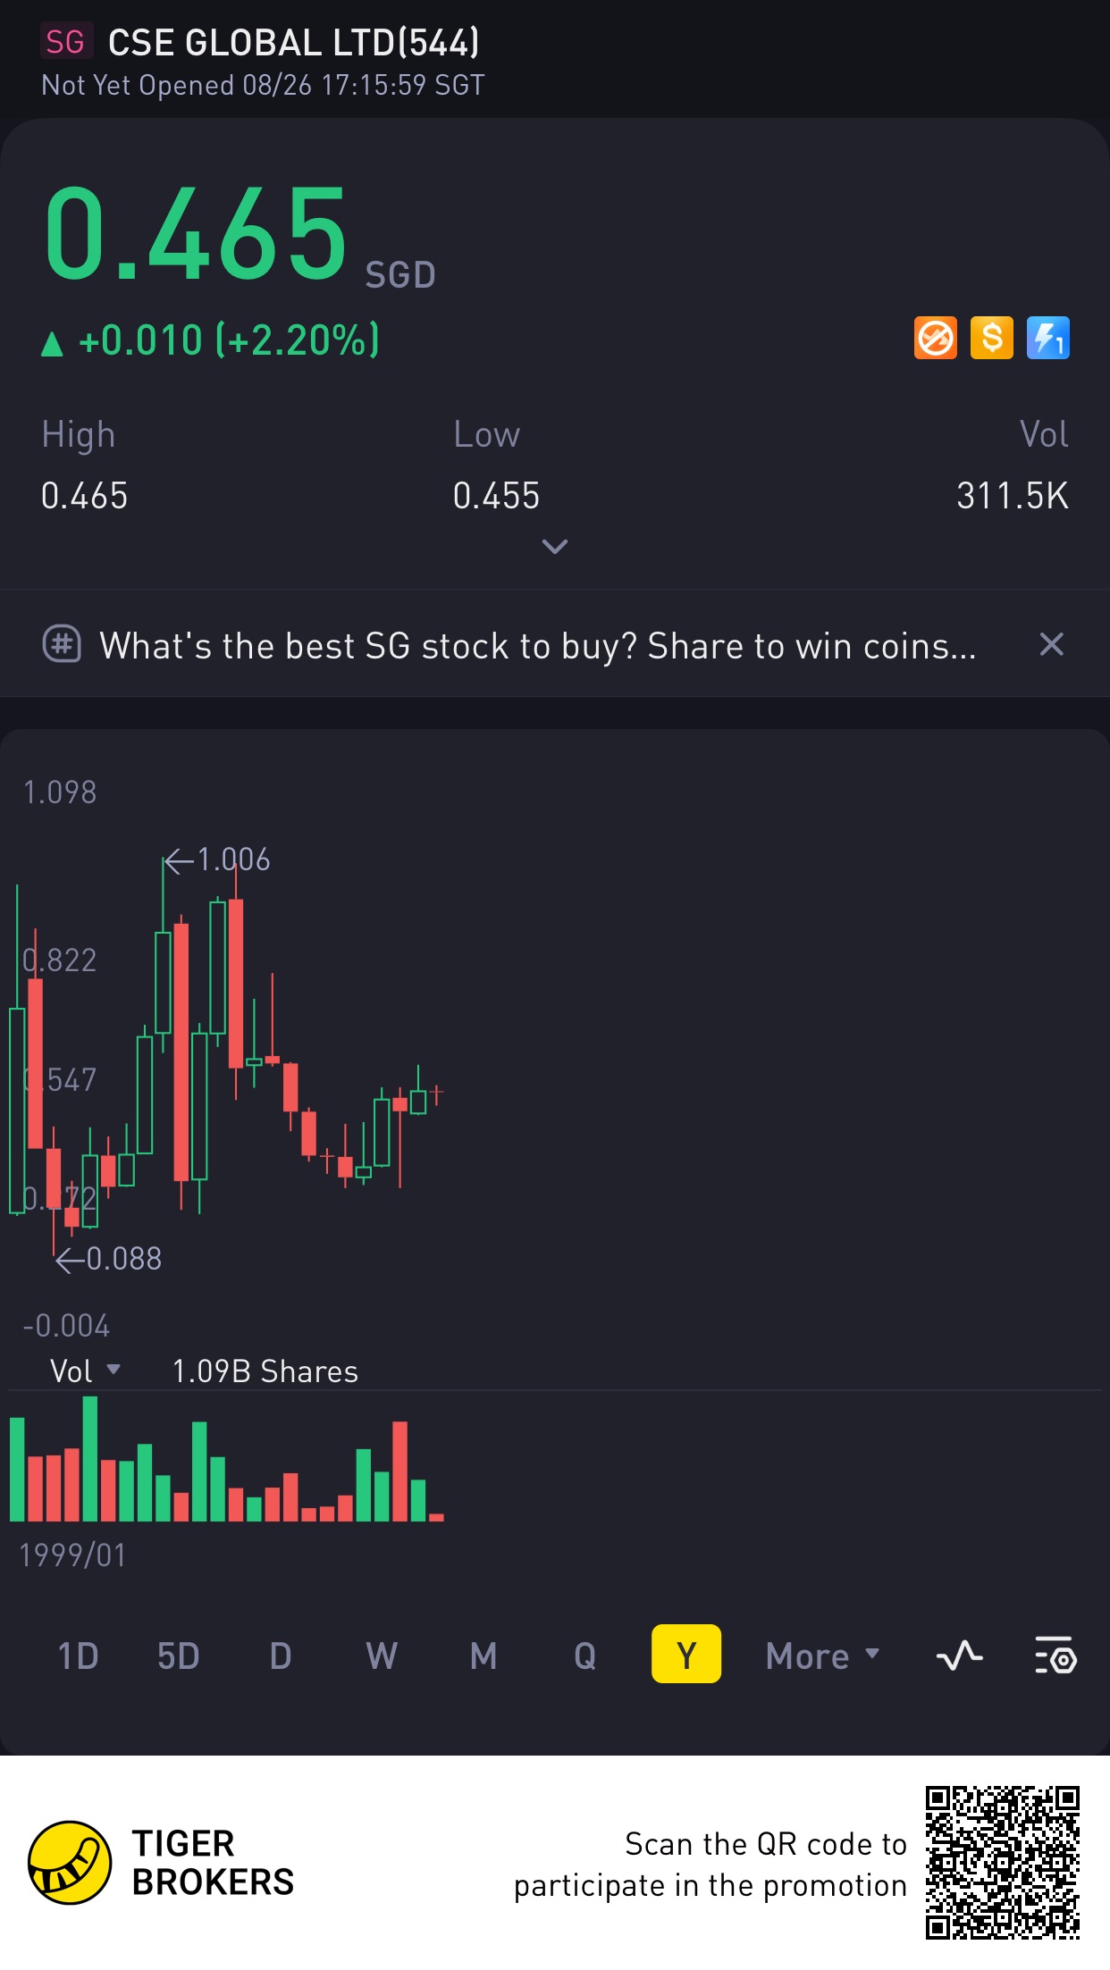Open the chart indicator line icon
1110x1970 pixels.
coord(959,1656)
